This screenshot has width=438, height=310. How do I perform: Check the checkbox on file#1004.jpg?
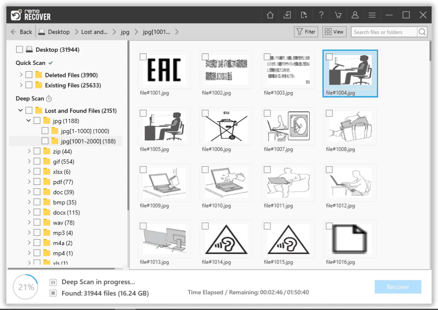(x=328, y=56)
